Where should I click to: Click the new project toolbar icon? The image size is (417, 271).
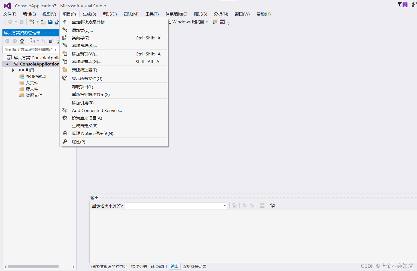point(32,22)
